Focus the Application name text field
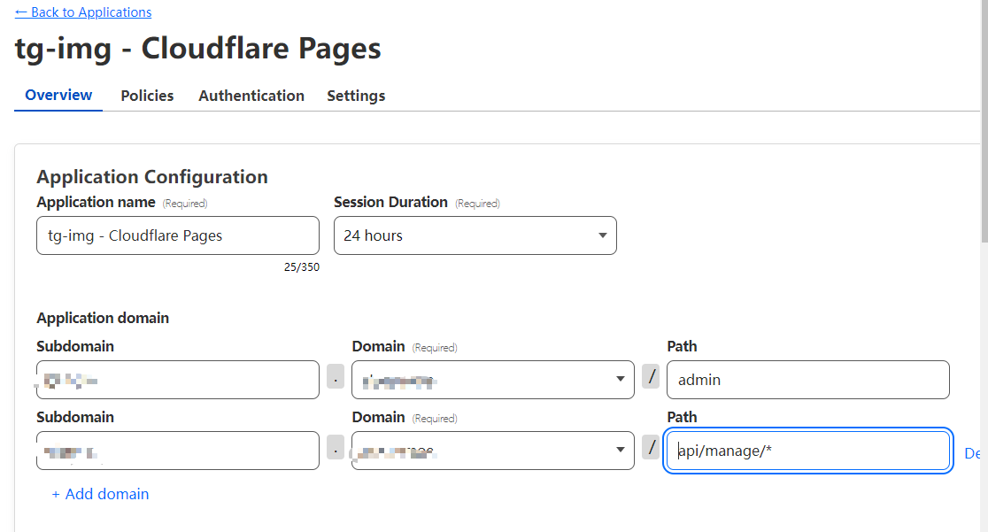 tap(177, 235)
